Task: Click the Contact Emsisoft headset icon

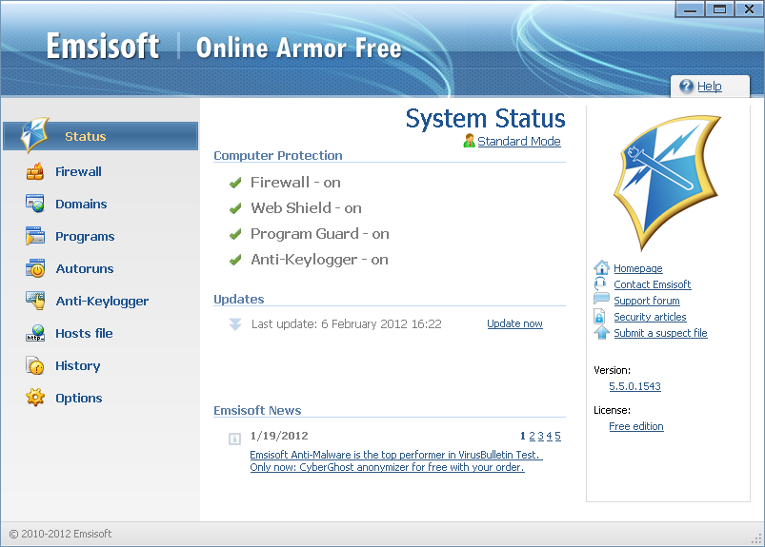Action: (600, 284)
